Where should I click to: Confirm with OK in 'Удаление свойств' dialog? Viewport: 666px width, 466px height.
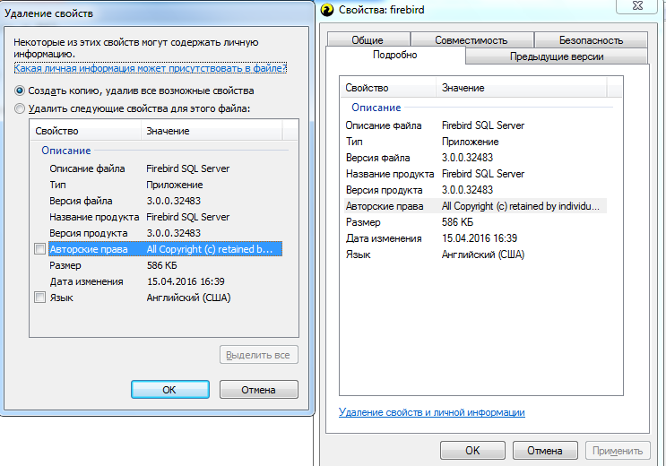tap(170, 390)
